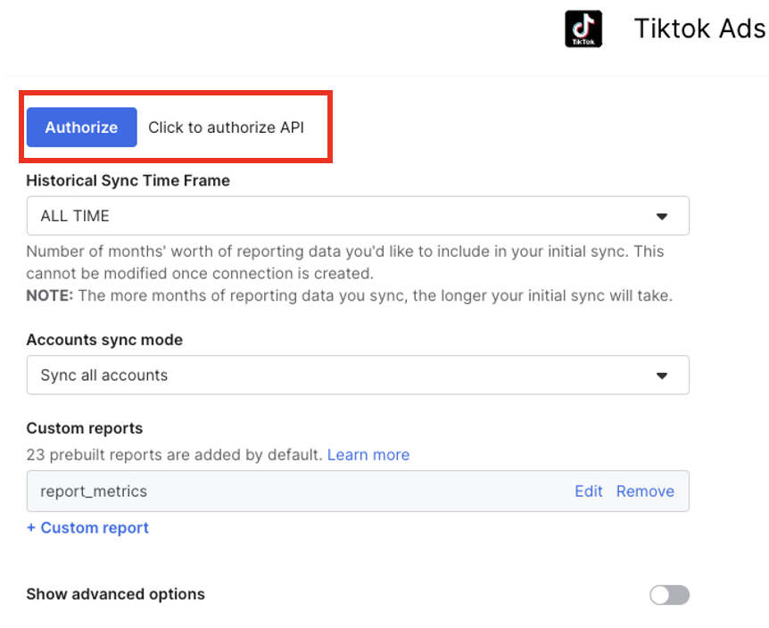Click the arrow on Accounts sync mode dropdown
Viewport: 769px width, 628px height.
click(x=662, y=376)
